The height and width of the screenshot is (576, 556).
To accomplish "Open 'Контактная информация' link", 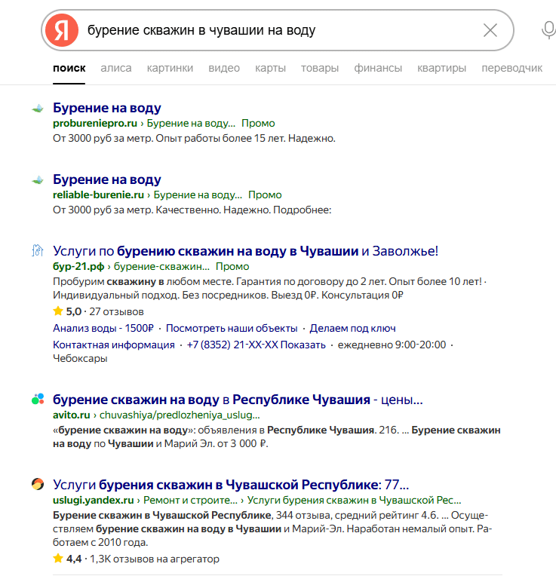I will (x=114, y=345).
